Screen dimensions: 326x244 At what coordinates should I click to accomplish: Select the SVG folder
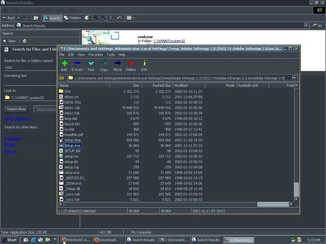tap(67, 91)
